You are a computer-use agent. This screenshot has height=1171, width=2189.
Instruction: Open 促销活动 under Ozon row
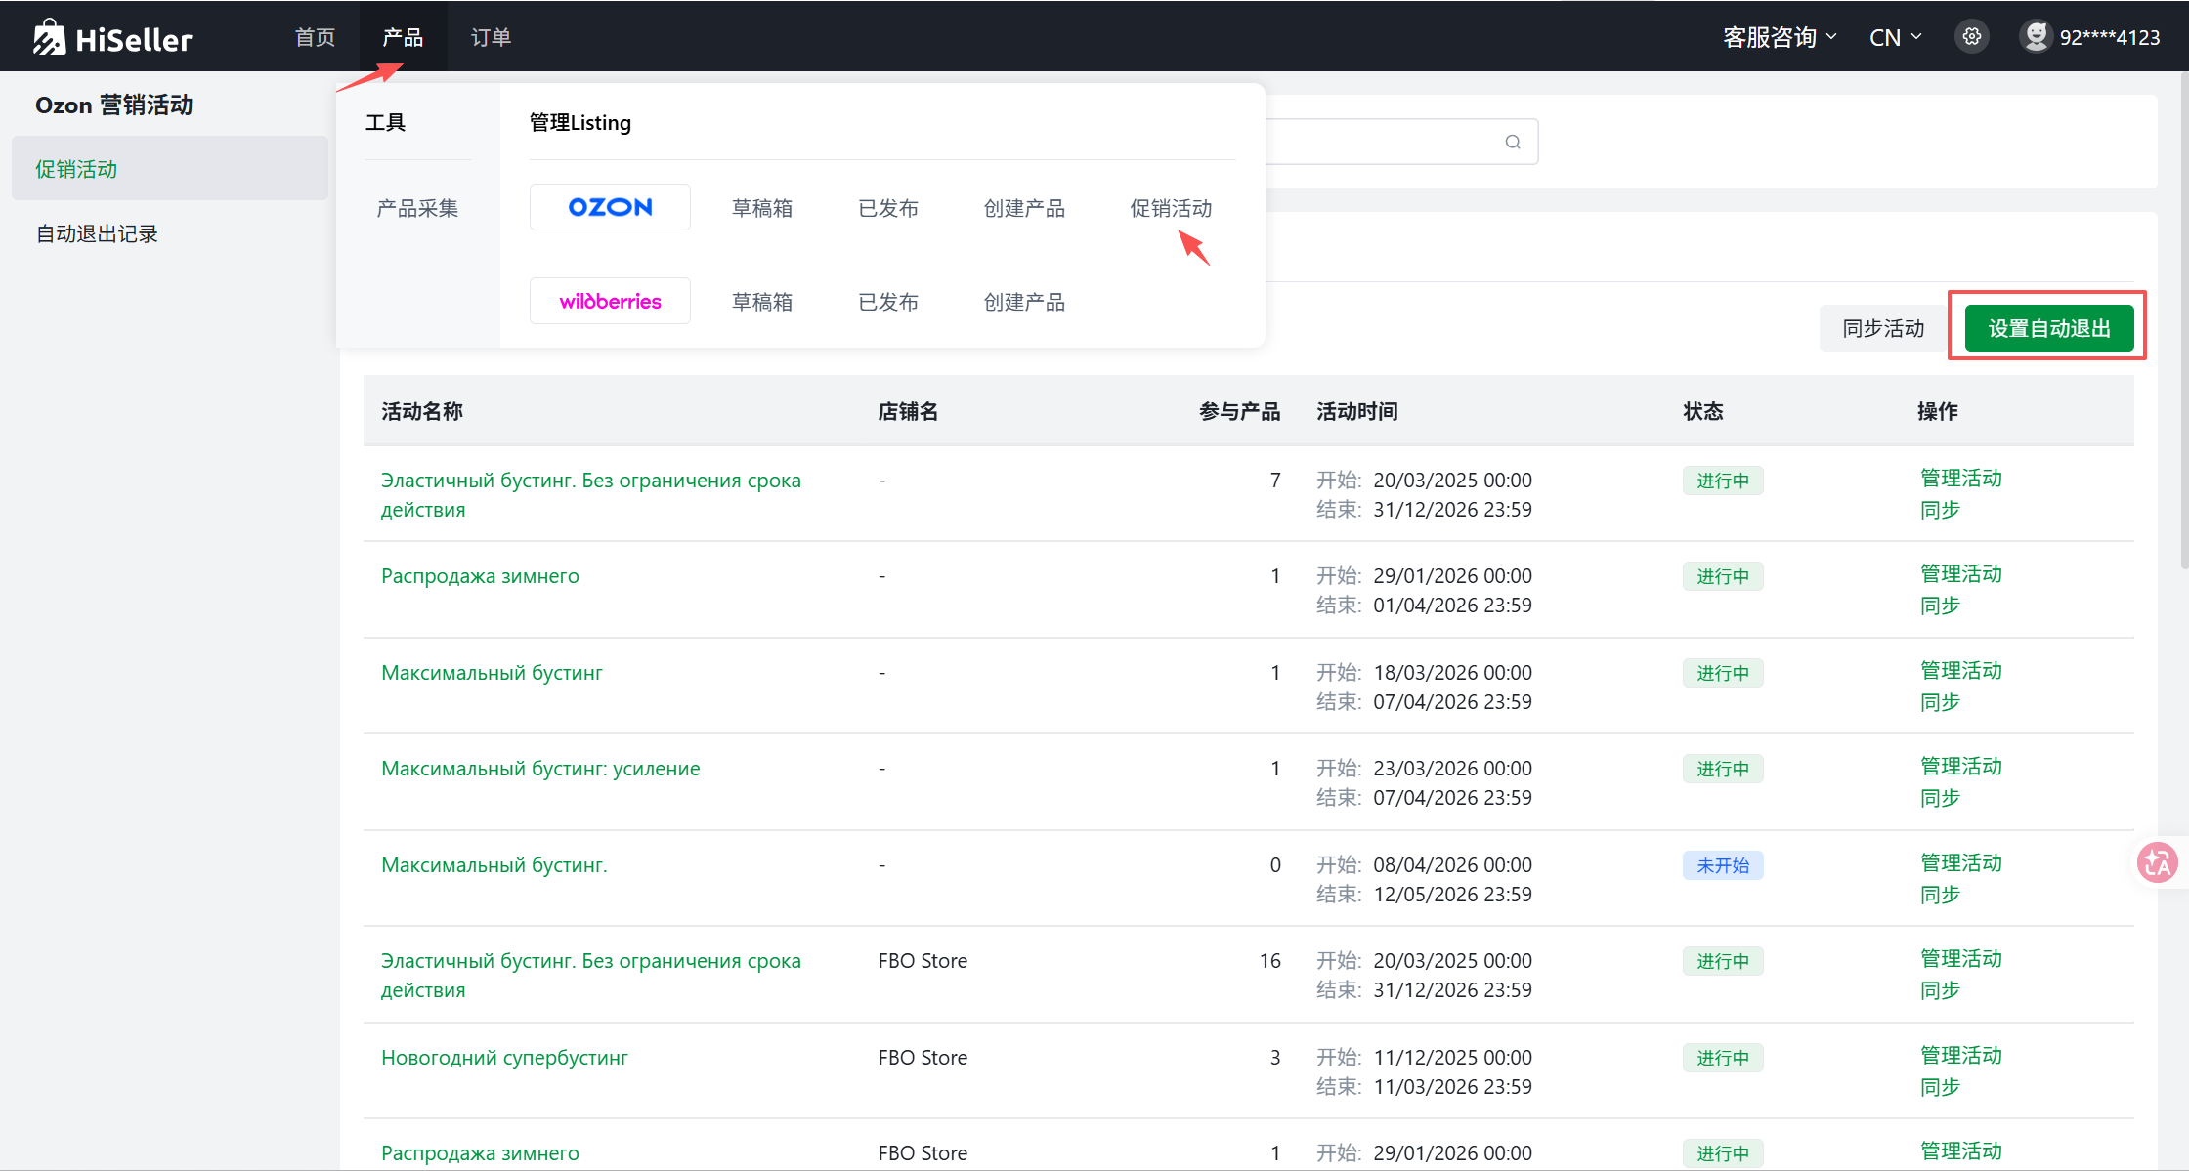pyautogui.click(x=1171, y=208)
